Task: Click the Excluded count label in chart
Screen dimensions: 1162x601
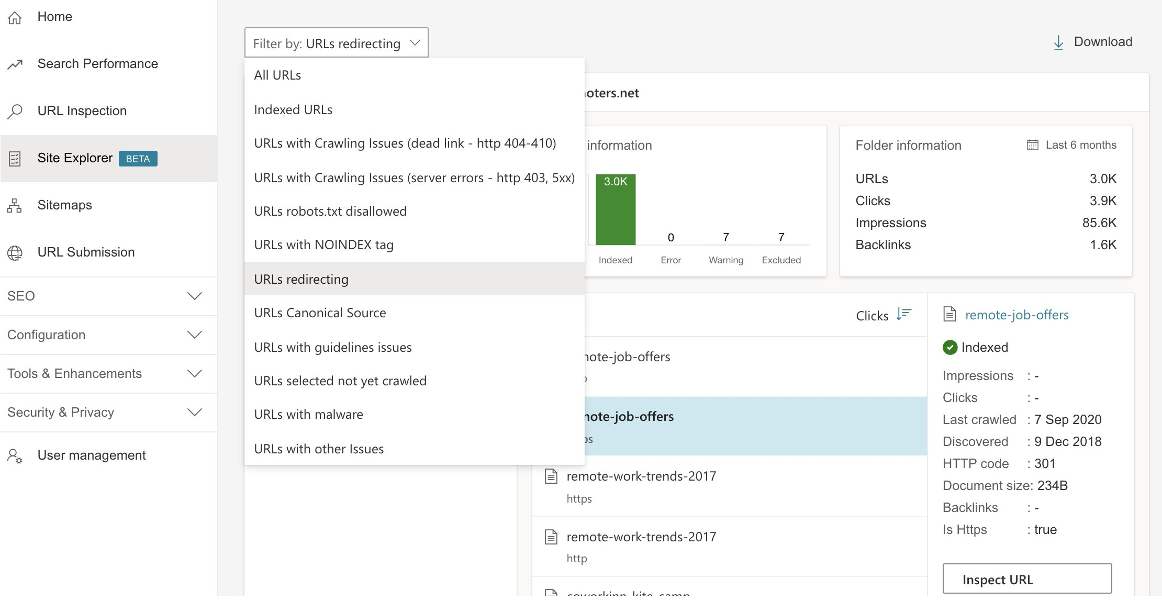Action: click(781, 237)
